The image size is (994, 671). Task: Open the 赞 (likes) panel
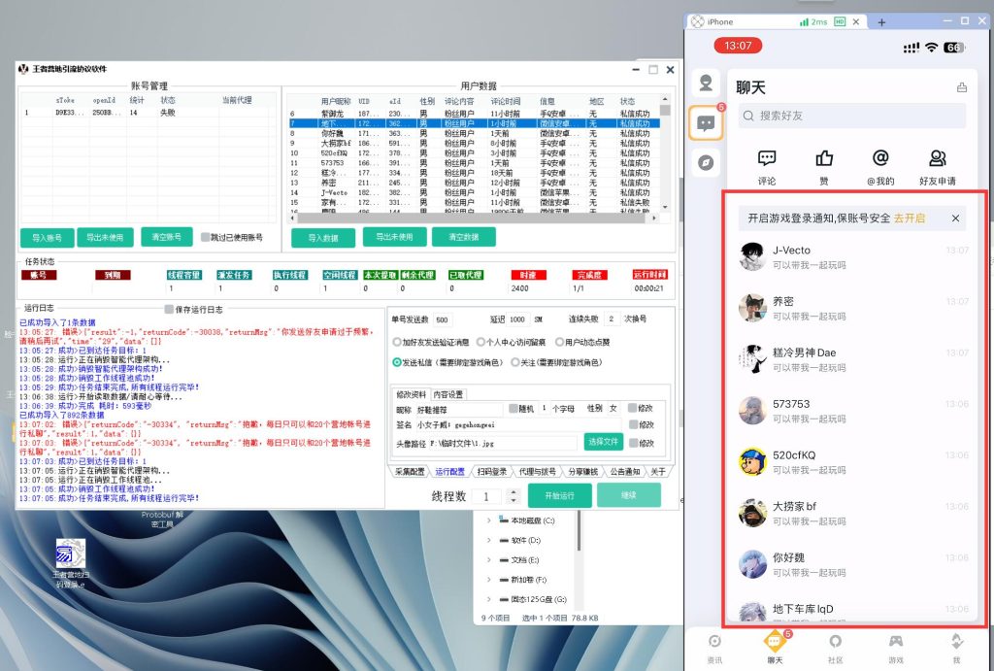coord(823,165)
